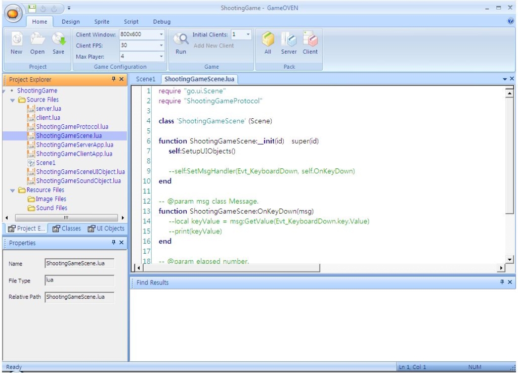Click code line 'self:SetupUIObjects()'
Screen dimensions: 518x373
(x=202, y=151)
